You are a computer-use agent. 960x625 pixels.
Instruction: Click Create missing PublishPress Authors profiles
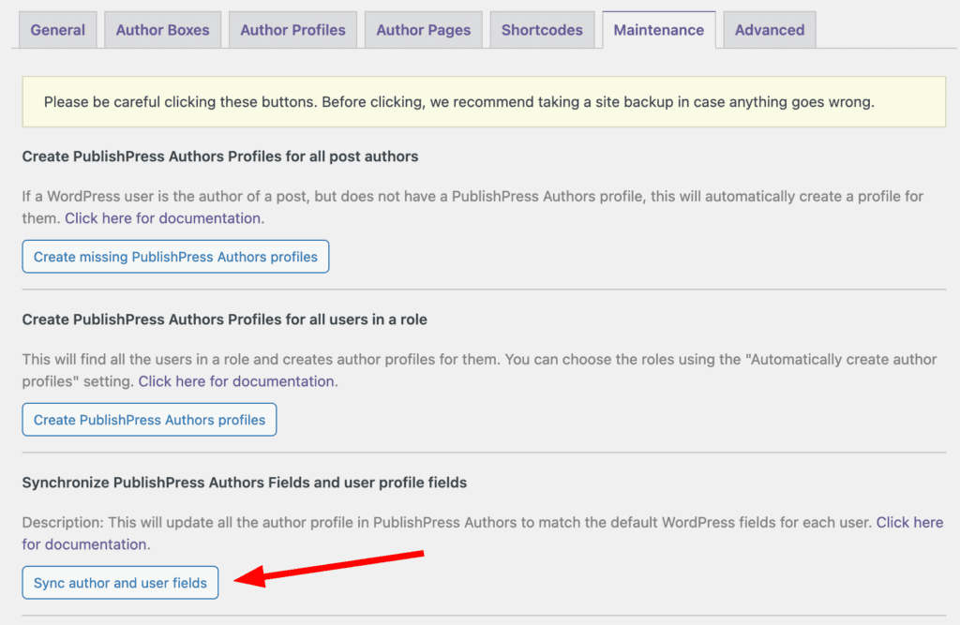174,256
